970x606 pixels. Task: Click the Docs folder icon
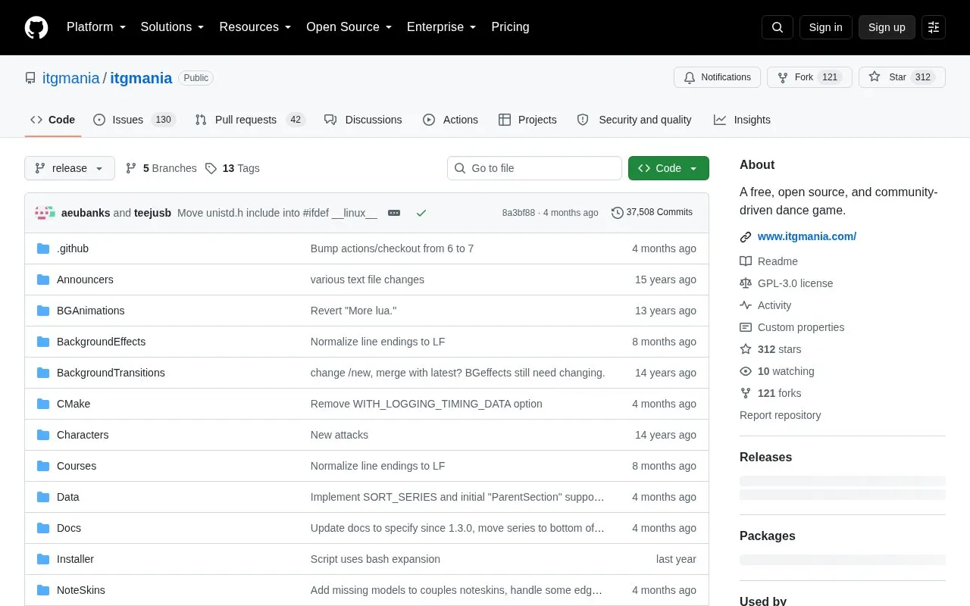pos(43,528)
